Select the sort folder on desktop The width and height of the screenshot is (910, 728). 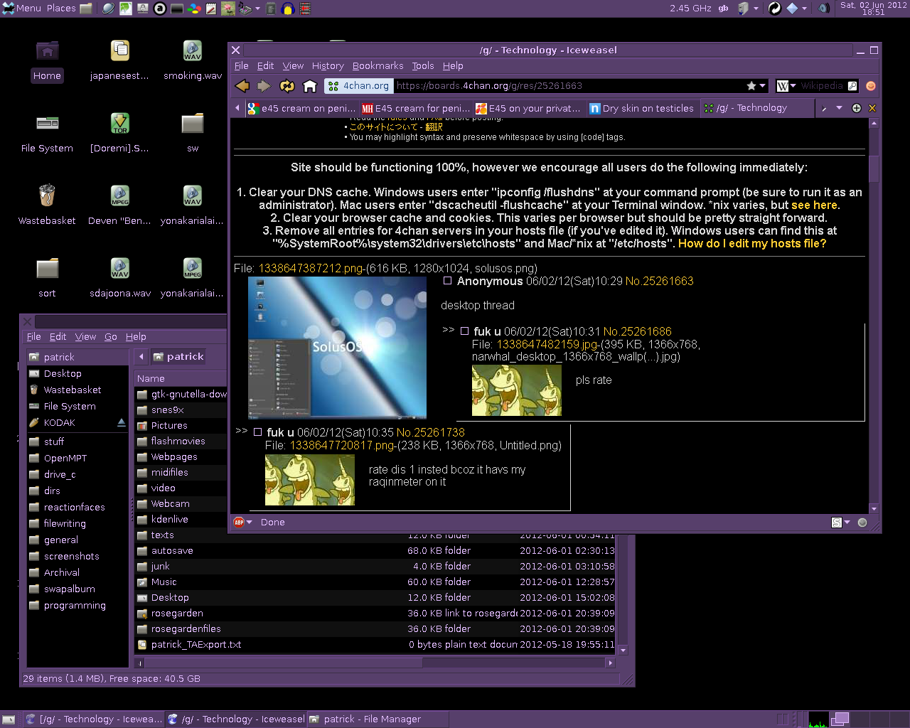pos(47,278)
